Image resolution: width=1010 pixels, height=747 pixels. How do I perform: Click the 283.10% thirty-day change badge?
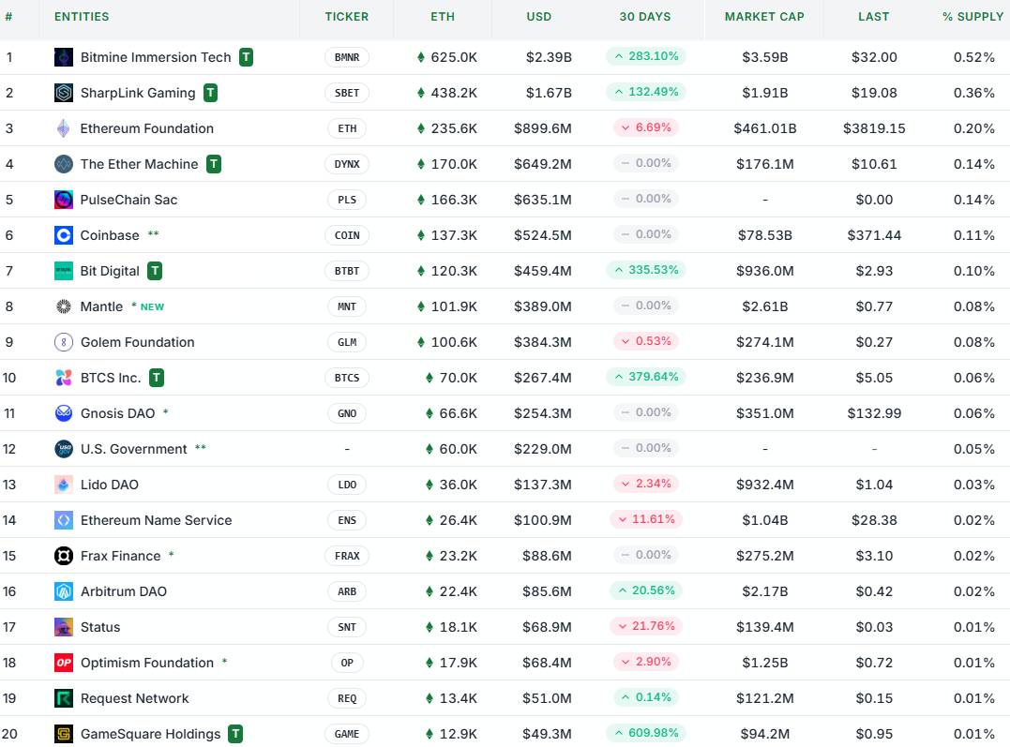pos(646,56)
